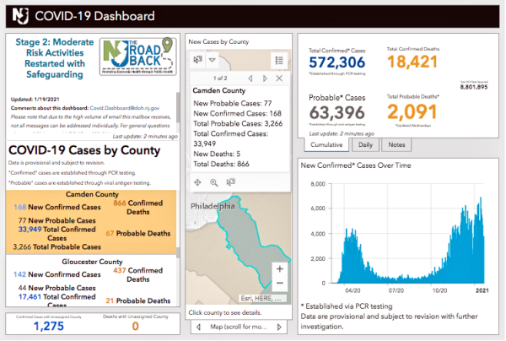The height and width of the screenshot is (341, 506).
Task: Close the Camden County popup
Action: (x=281, y=78)
